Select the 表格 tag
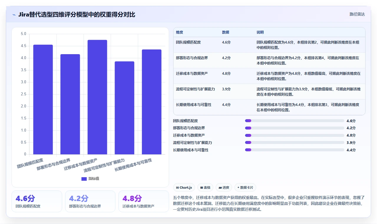Screen dimensions: 377x224 point(205,188)
